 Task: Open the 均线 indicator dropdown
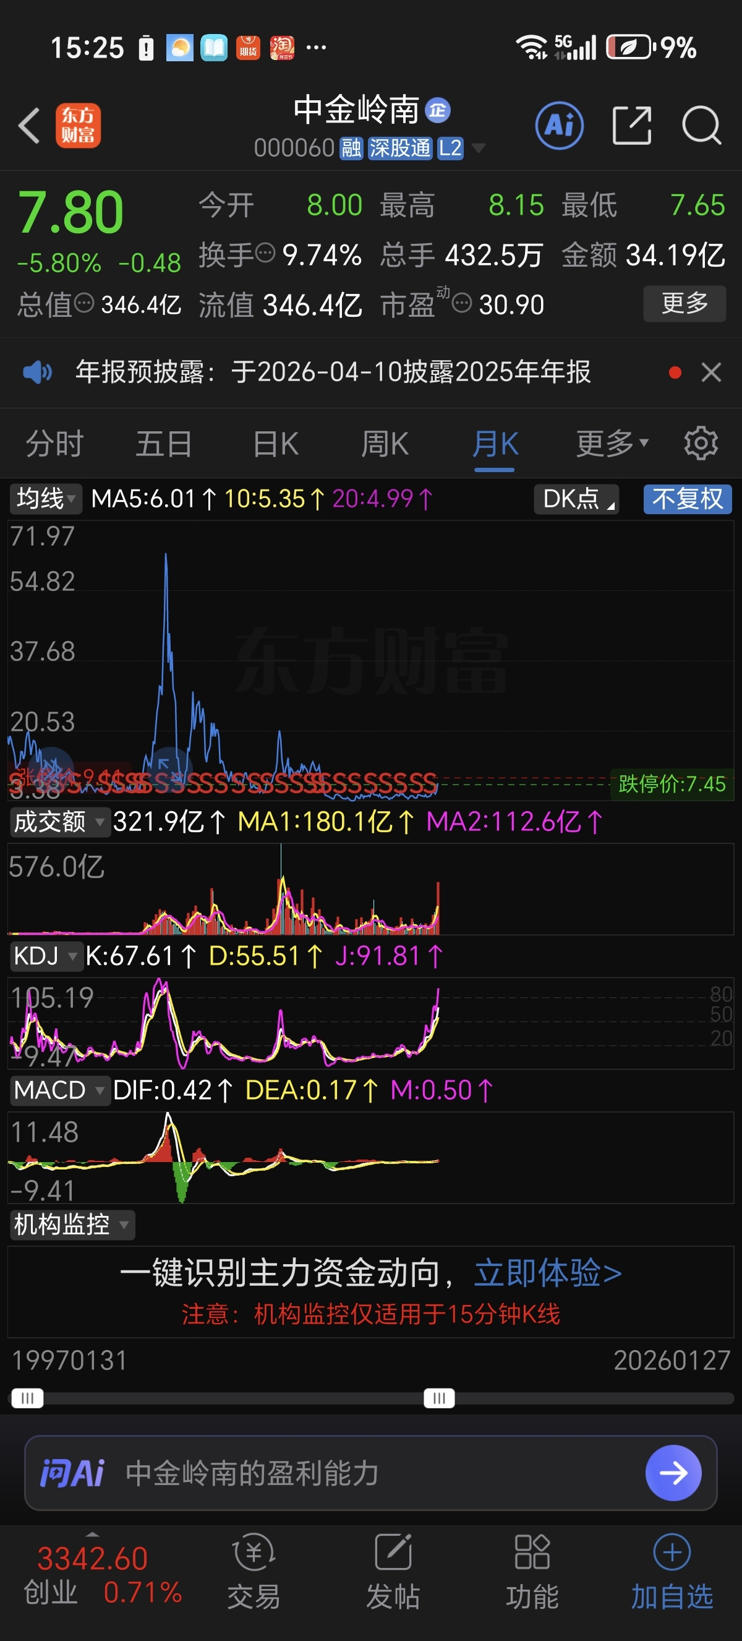click(46, 499)
